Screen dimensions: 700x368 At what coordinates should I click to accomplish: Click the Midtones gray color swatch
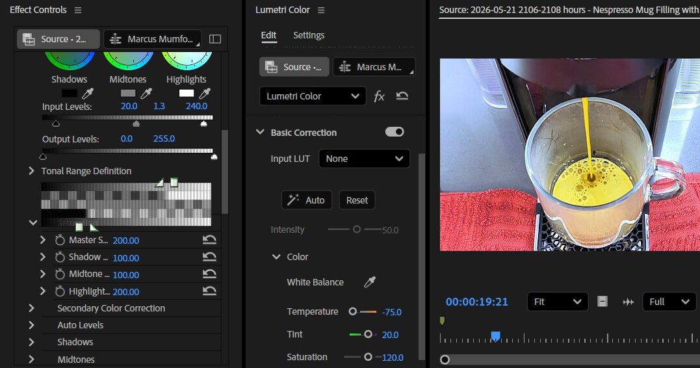(x=127, y=93)
